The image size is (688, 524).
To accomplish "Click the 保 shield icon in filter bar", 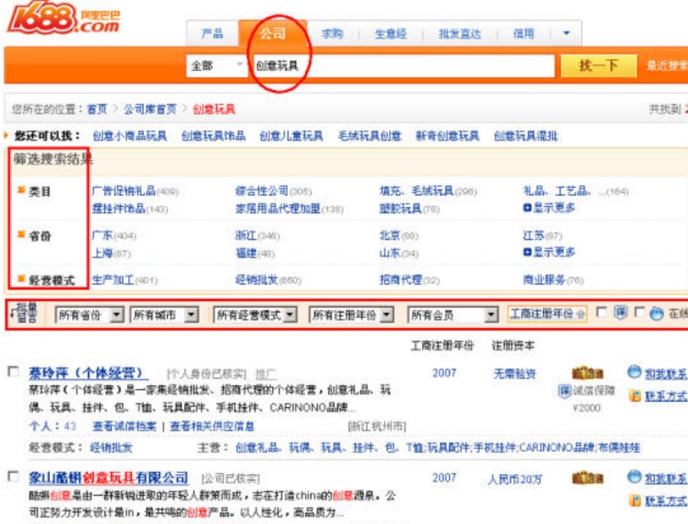I will pyautogui.click(x=620, y=312).
